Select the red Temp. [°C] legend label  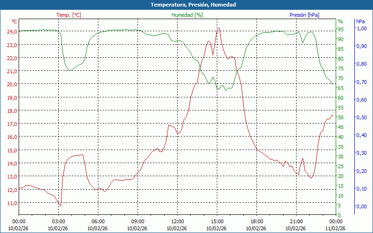pos(69,15)
